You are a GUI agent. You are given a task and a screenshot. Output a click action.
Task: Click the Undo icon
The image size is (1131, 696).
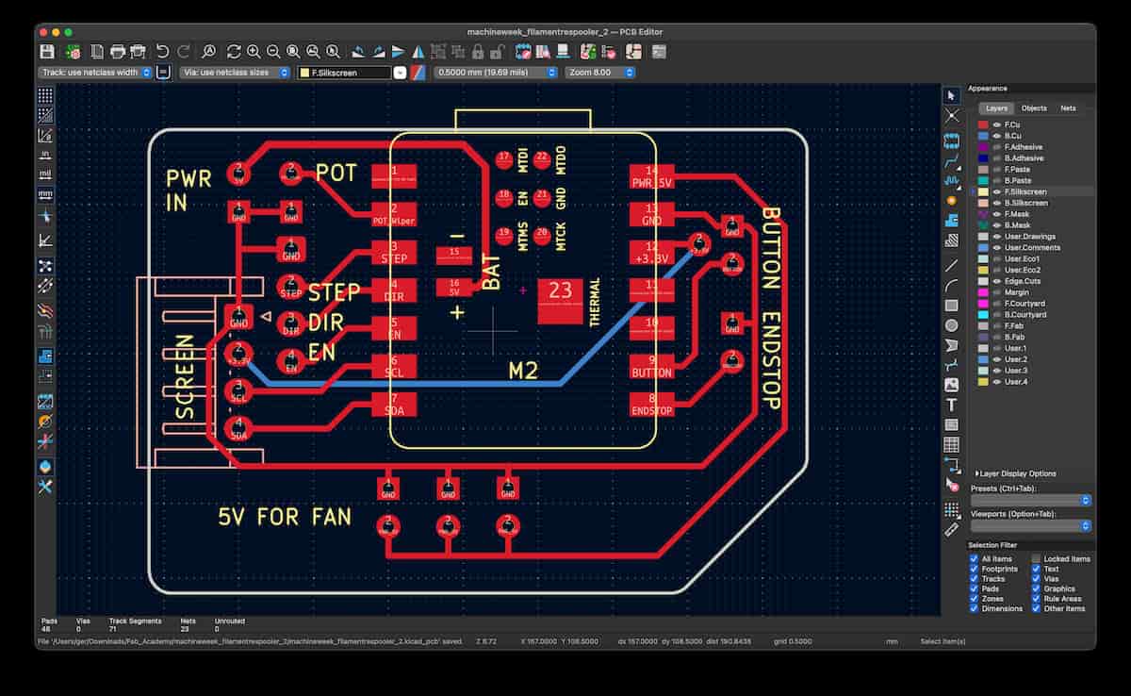click(161, 52)
